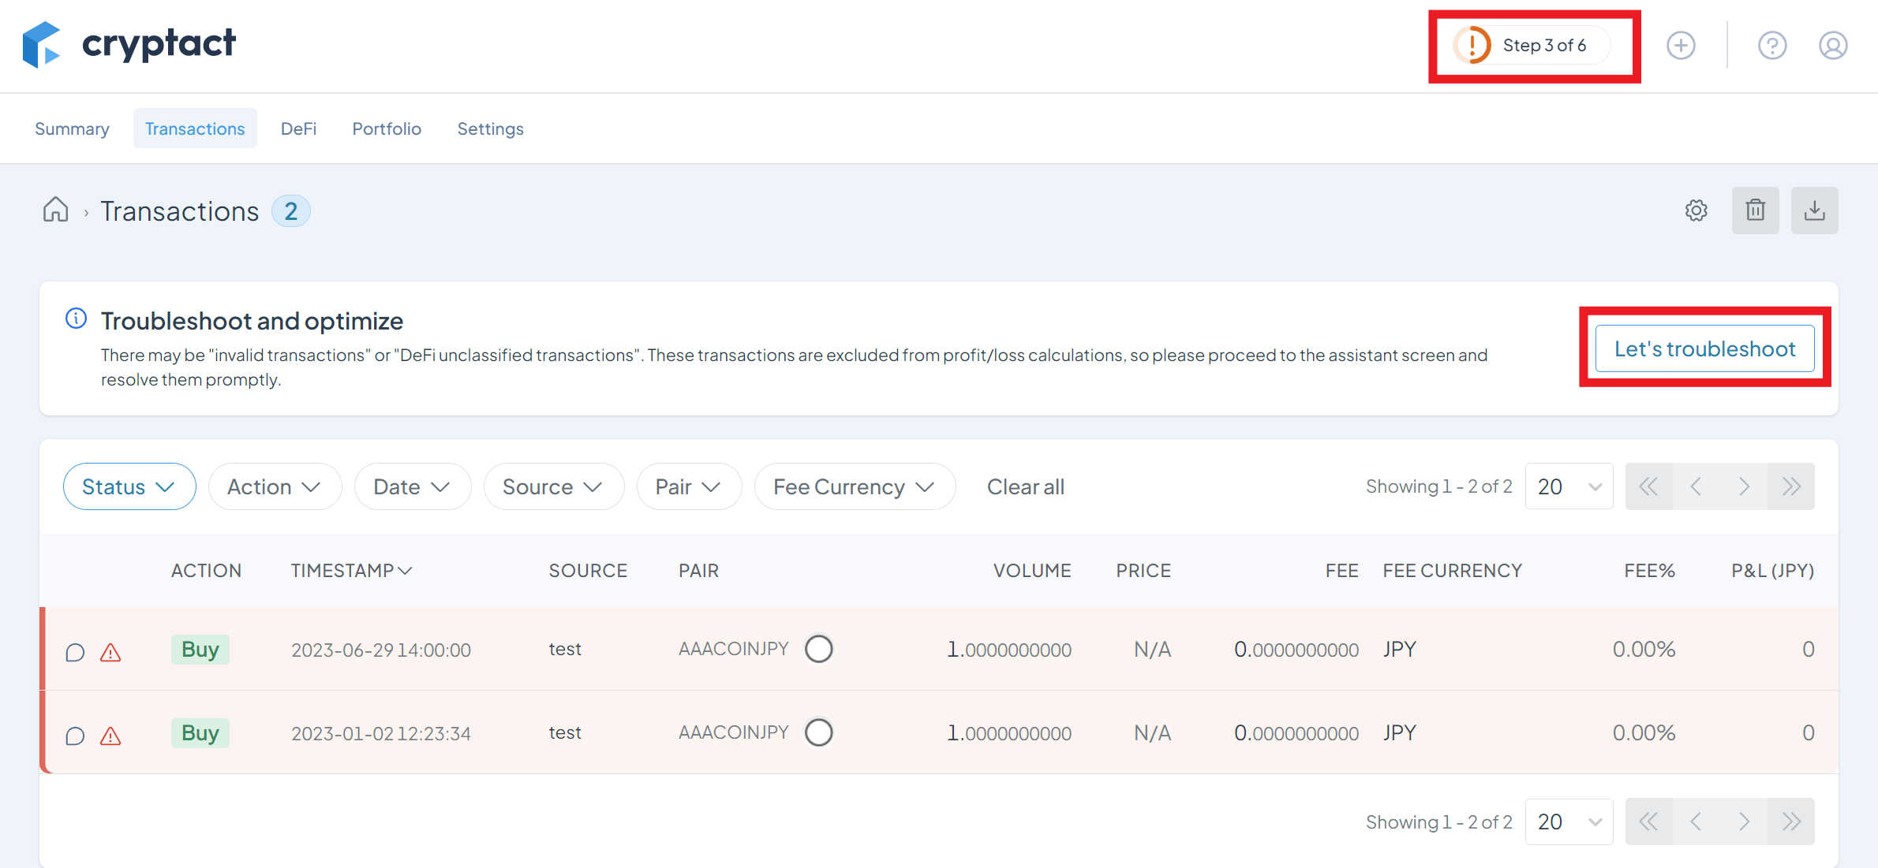Viewport: 1878px width, 868px height.
Task: Click the delete transactions trash icon
Action: pos(1755,210)
